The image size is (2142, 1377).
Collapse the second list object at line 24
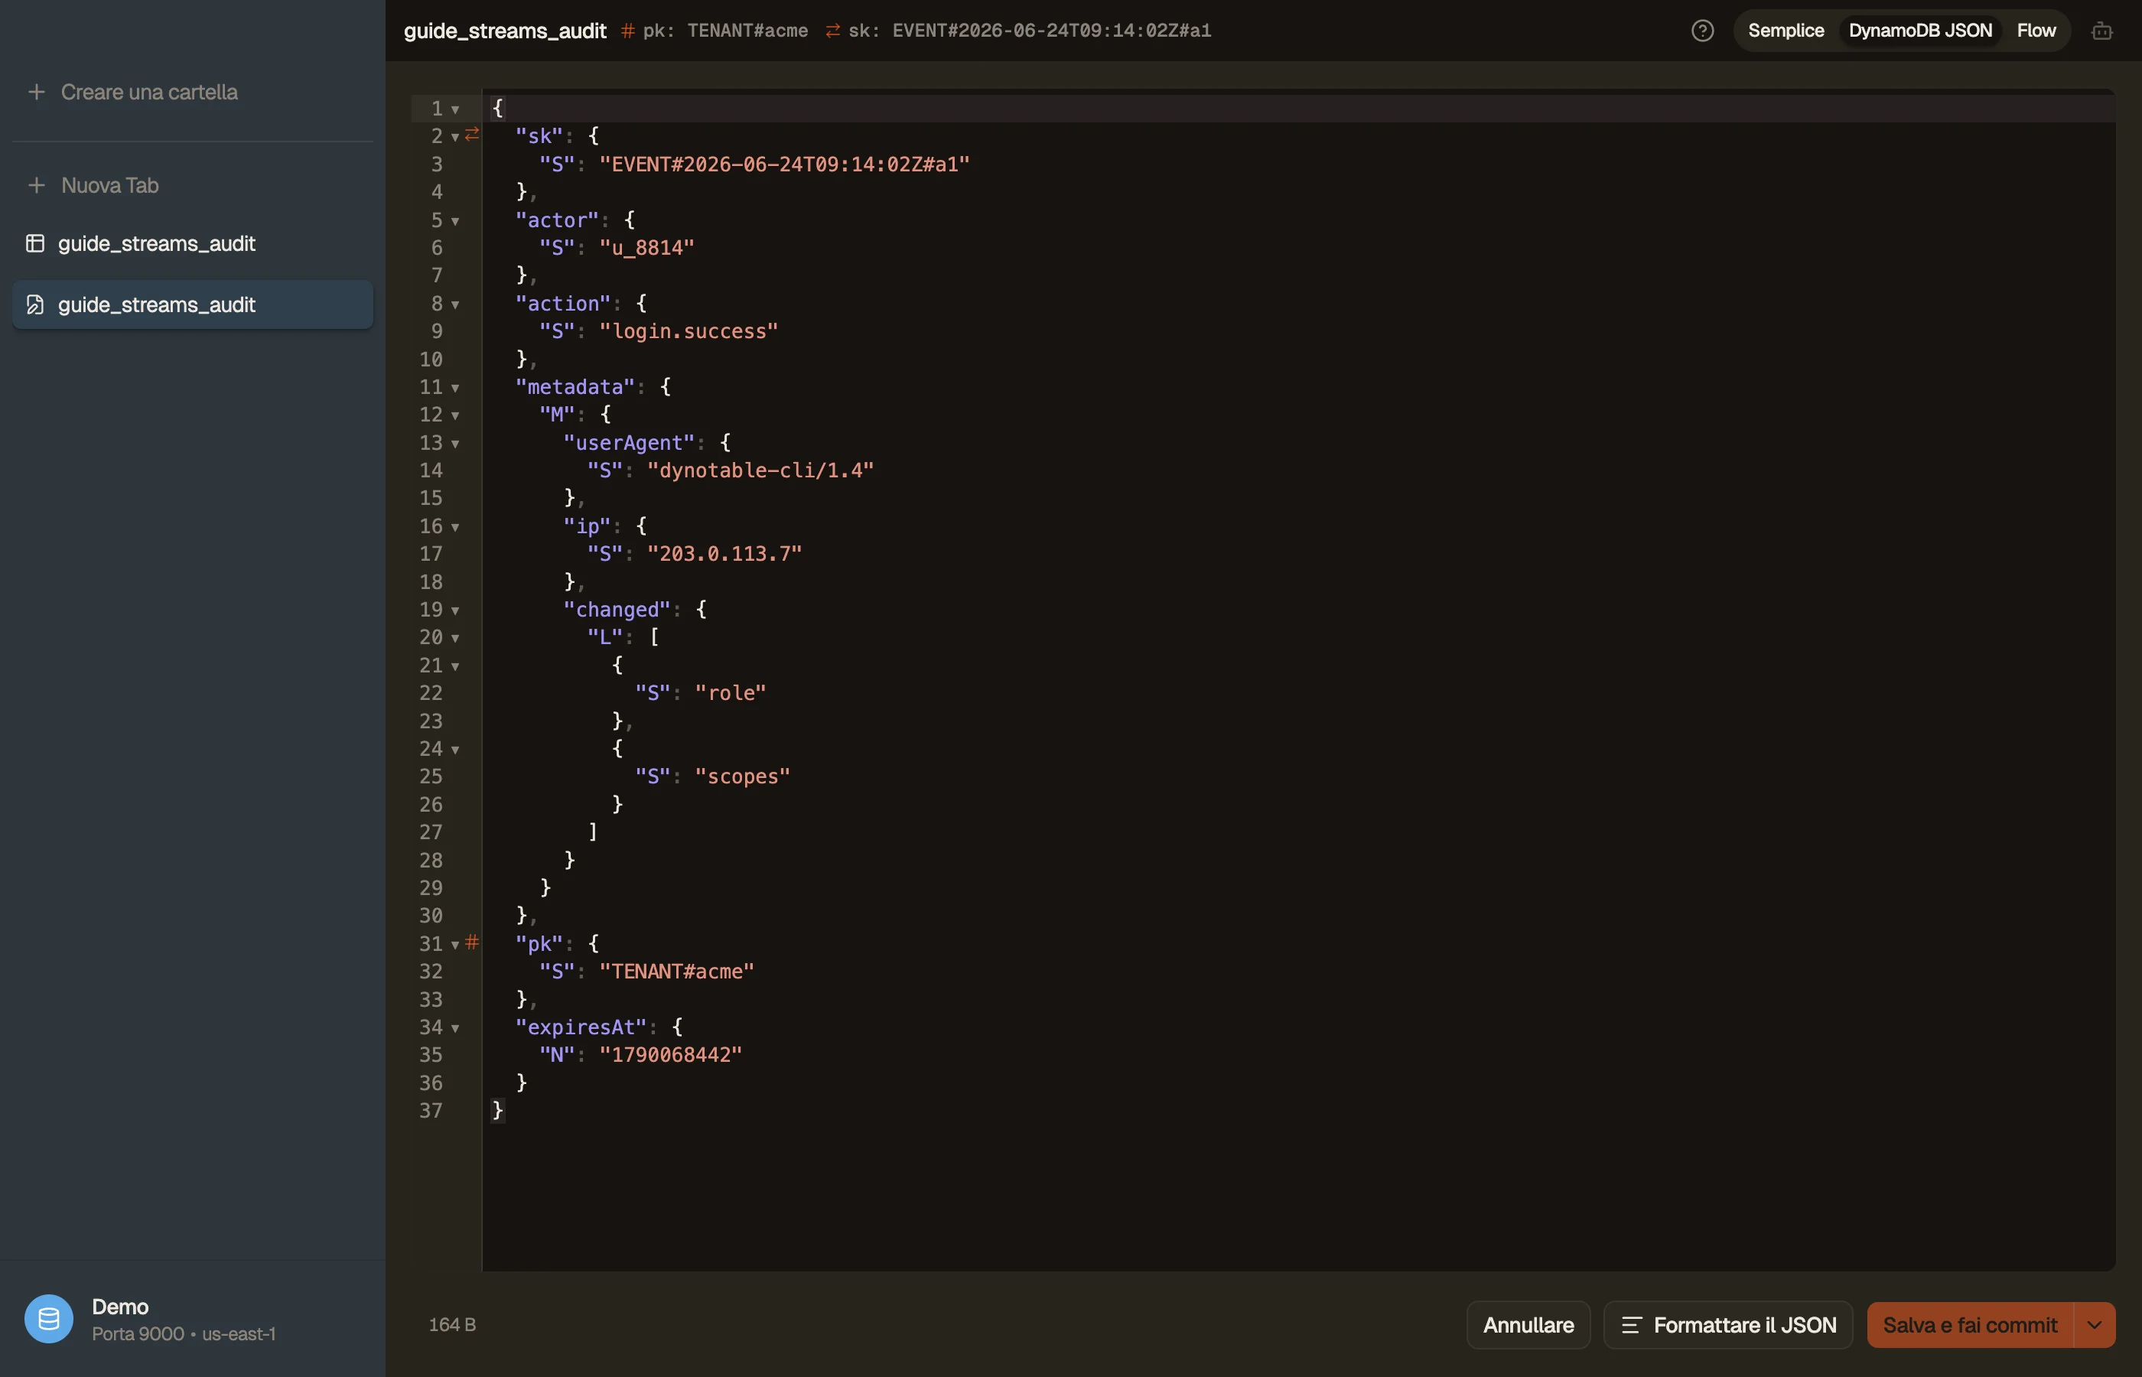pos(455,749)
